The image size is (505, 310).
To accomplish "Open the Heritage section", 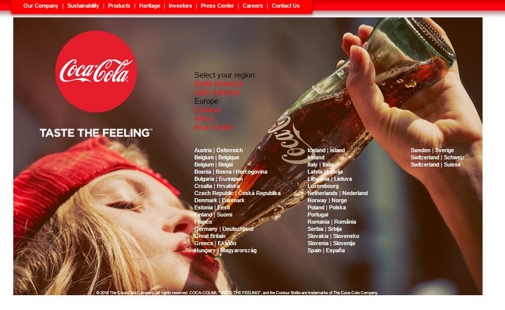I will coord(149,6).
